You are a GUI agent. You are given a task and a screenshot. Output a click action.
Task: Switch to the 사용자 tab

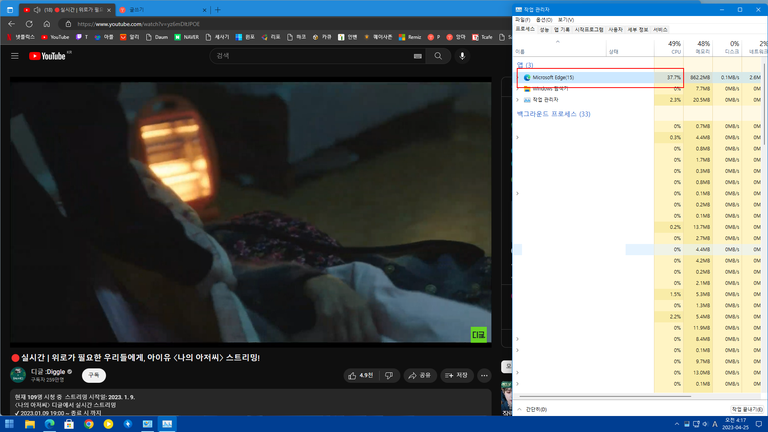pos(615,30)
